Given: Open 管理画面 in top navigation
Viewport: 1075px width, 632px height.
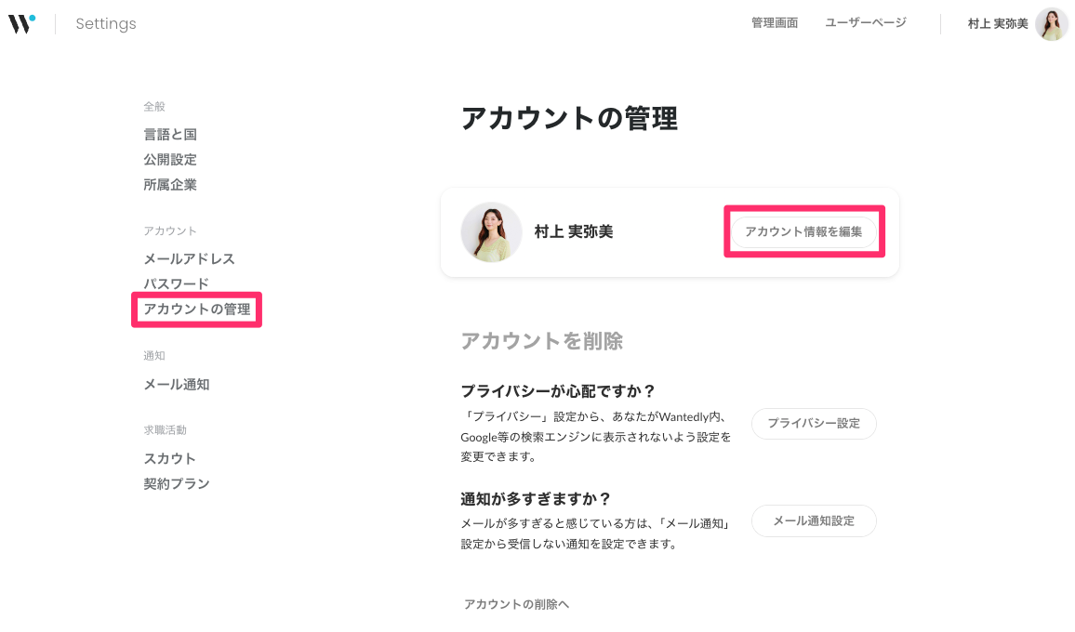Looking at the screenshot, I should (x=775, y=23).
